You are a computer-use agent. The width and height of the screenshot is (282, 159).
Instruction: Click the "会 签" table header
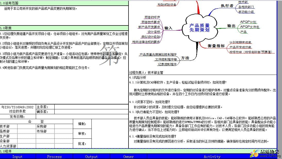point(36,121)
